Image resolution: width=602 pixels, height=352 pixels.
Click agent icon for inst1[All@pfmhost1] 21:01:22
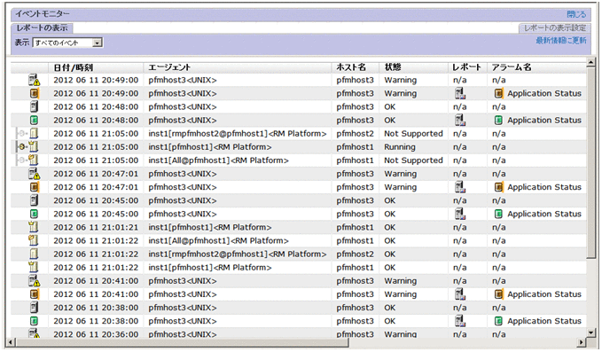(x=34, y=240)
